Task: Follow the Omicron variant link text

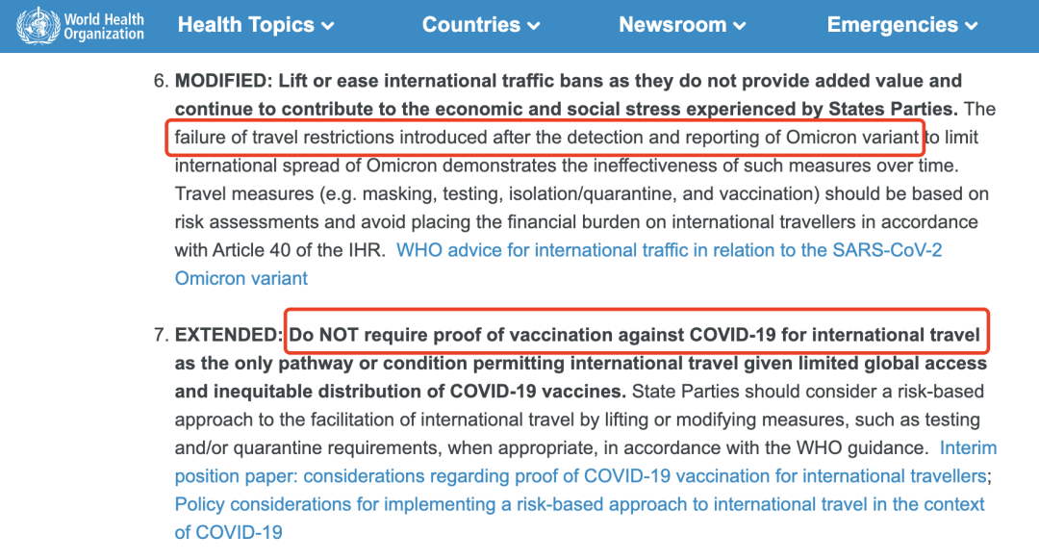Action: pos(241,278)
